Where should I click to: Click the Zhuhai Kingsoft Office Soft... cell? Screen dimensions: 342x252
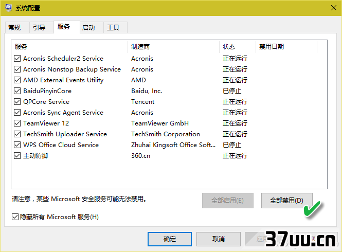tap(173, 145)
